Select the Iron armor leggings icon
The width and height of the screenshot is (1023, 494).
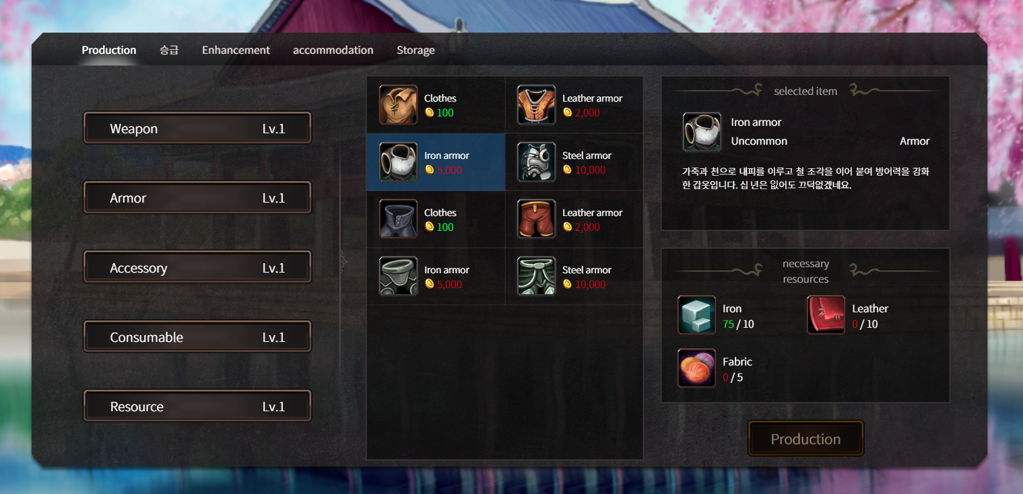pyautogui.click(x=398, y=276)
